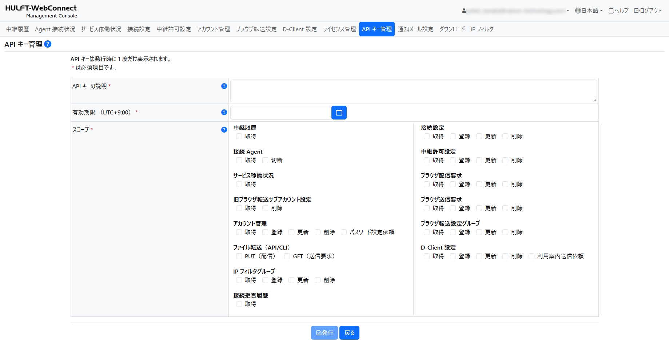Open アカウント管理 tab
Screen dimensions: 669x348
click(x=214, y=29)
